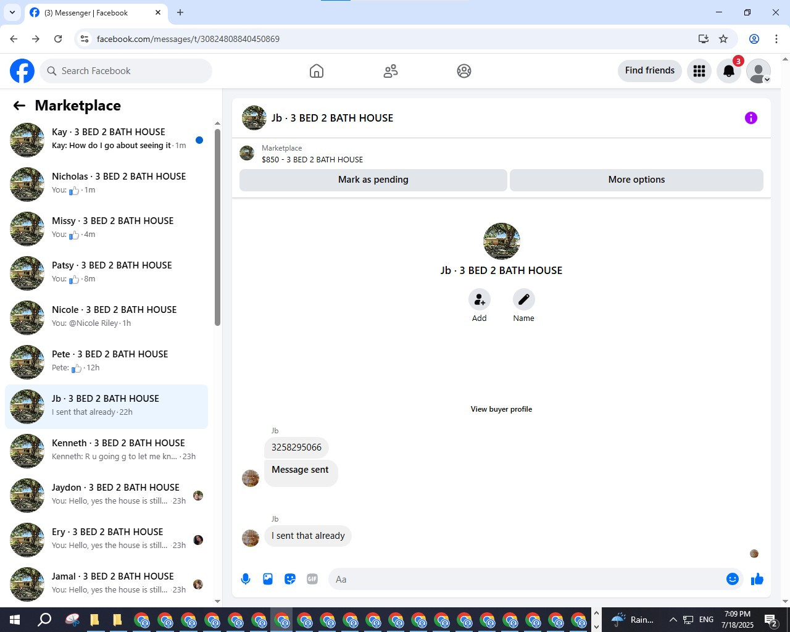This screenshot has height=632, width=790.
Task: Open the Facebook menu grid icon
Action: pyautogui.click(x=699, y=71)
